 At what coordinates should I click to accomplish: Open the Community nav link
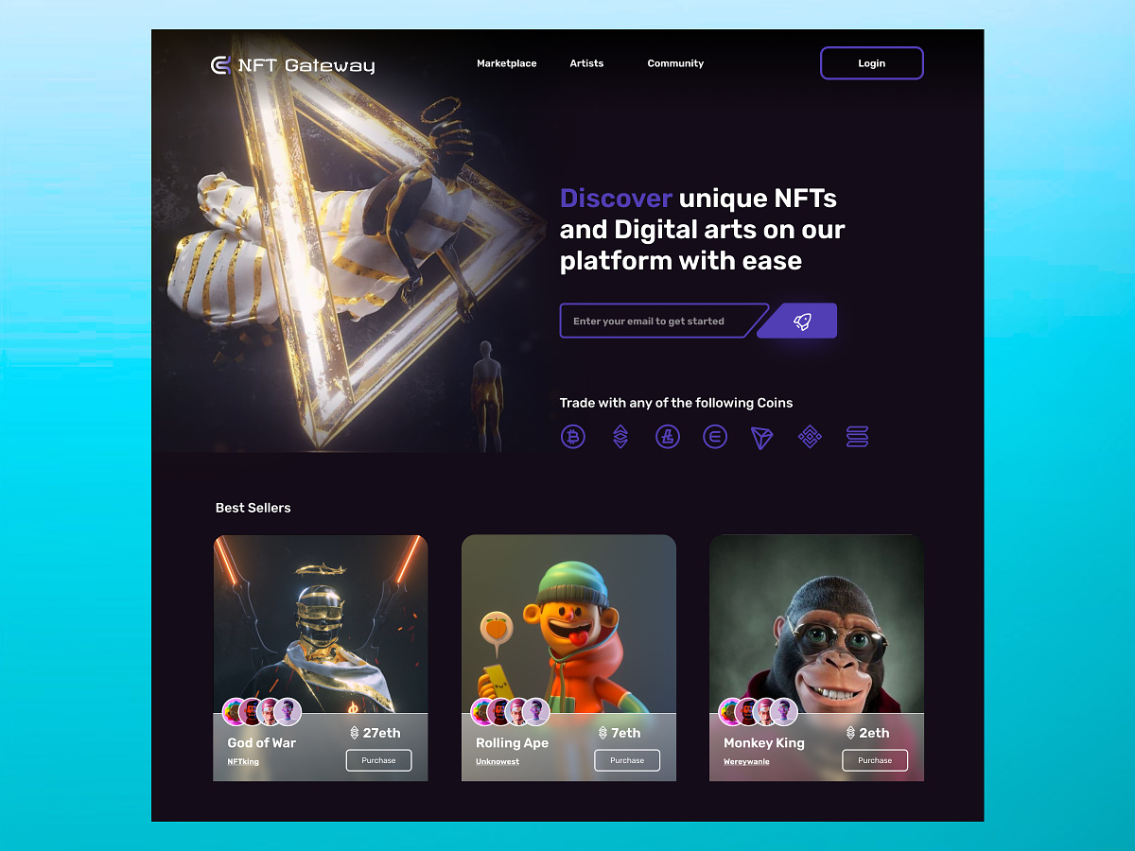click(675, 63)
